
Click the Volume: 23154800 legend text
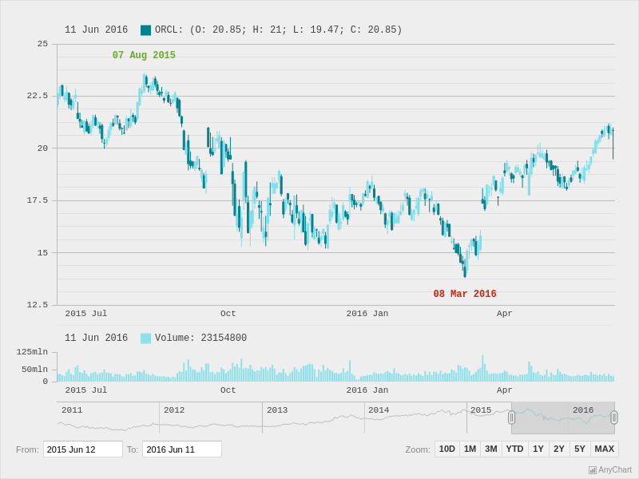point(200,338)
